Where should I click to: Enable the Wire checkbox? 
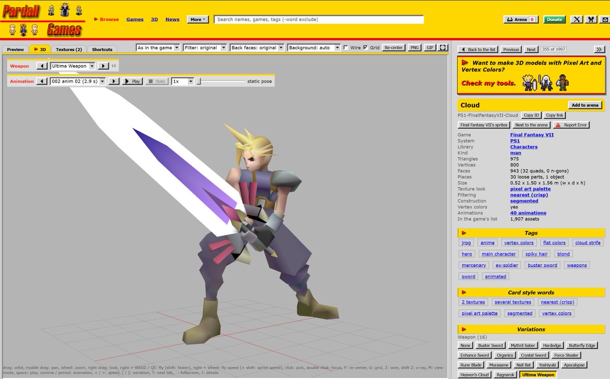coord(346,48)
